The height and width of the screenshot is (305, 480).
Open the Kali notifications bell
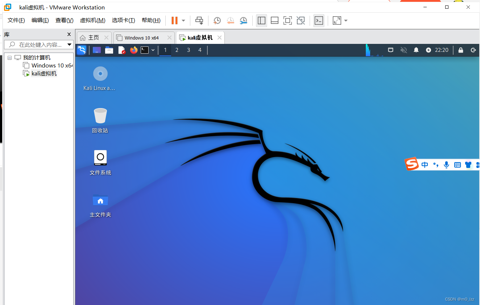point(416,50)
